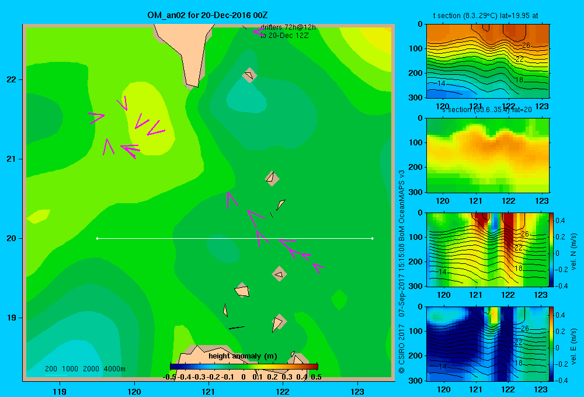Click the "0.2" tick on vel. E scale
Screen dimensions: 584x397
point(561,332)
